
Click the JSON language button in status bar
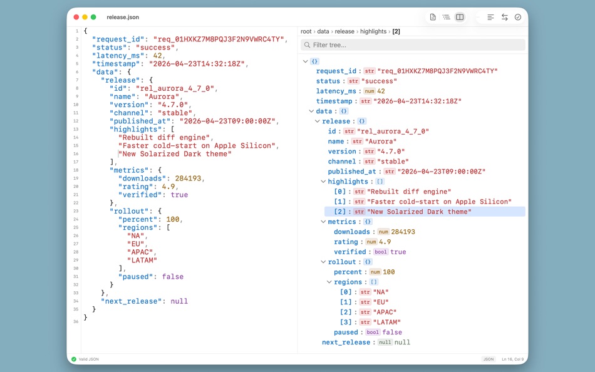(489, 359)
